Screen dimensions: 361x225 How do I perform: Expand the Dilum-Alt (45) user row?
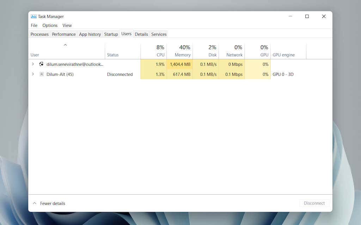pyautogui.click(x=33, y=75)
